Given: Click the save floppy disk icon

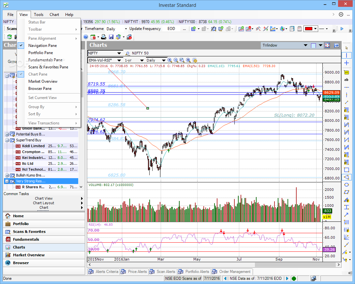Looking at the screenshot, I should coord(111,37).
